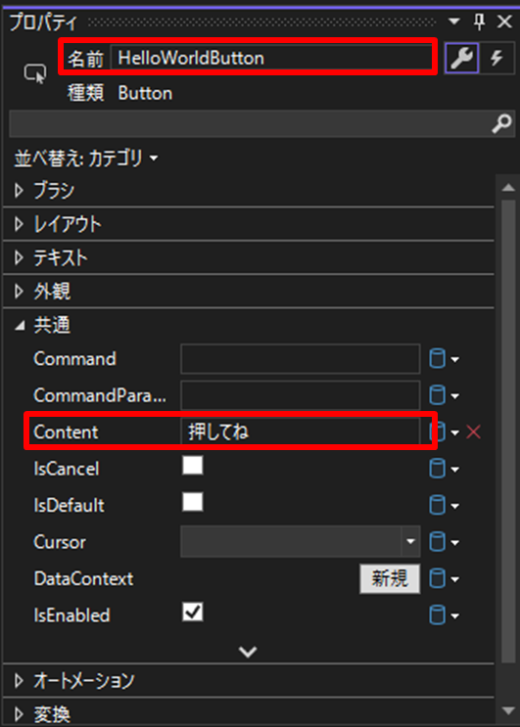
Task: Switch to lightning bolt event handlers
Action: coord(496,58)
